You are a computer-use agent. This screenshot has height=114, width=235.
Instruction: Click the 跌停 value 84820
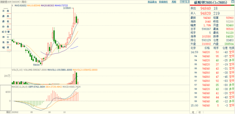tap(230, 36)
